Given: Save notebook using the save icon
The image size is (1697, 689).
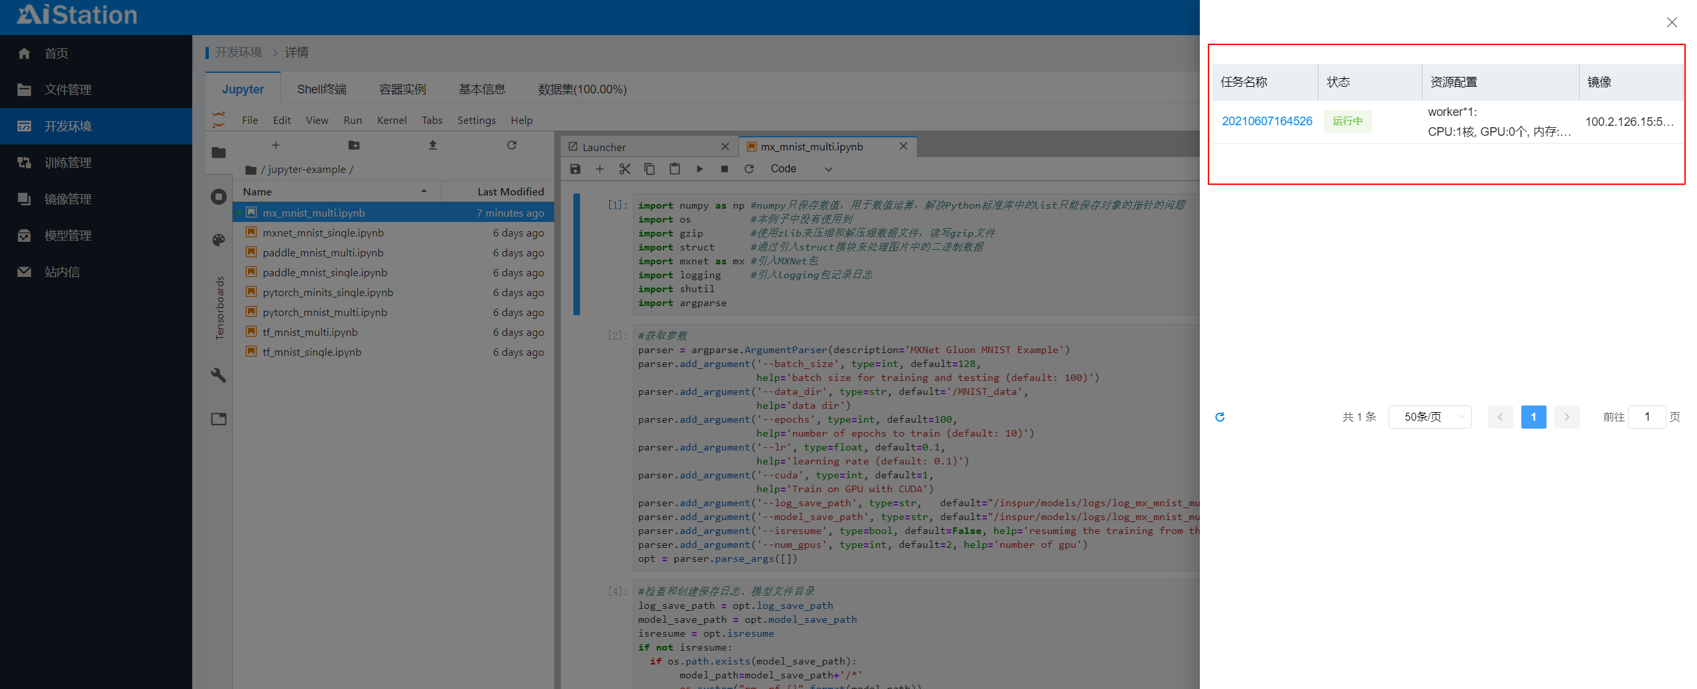Looking at the screenshot, I should [x=575, y=169].
